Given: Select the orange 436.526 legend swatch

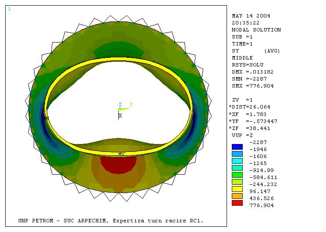Looking at the screenshot, I should (x=237, y=196).
